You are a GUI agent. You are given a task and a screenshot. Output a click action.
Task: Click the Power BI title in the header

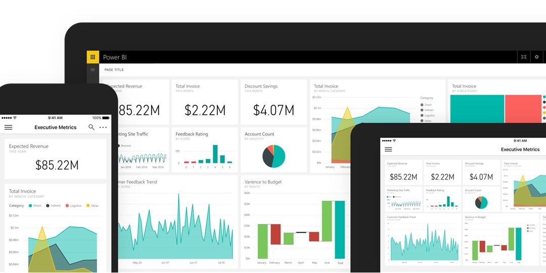click(x=115, y=58)
